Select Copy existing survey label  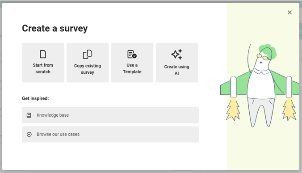tap(88, 69)
